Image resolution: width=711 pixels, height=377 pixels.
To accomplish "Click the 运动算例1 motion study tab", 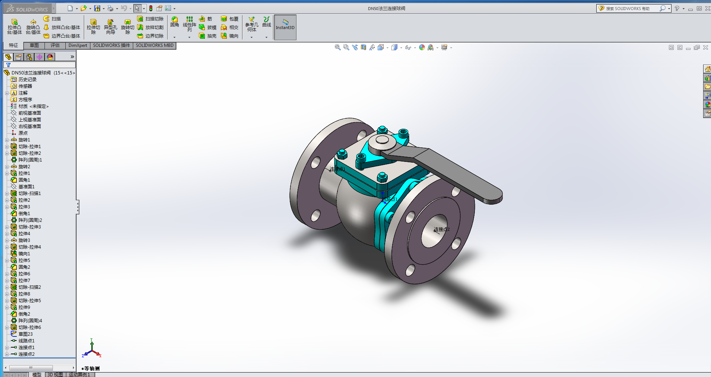I will (80, 374).
